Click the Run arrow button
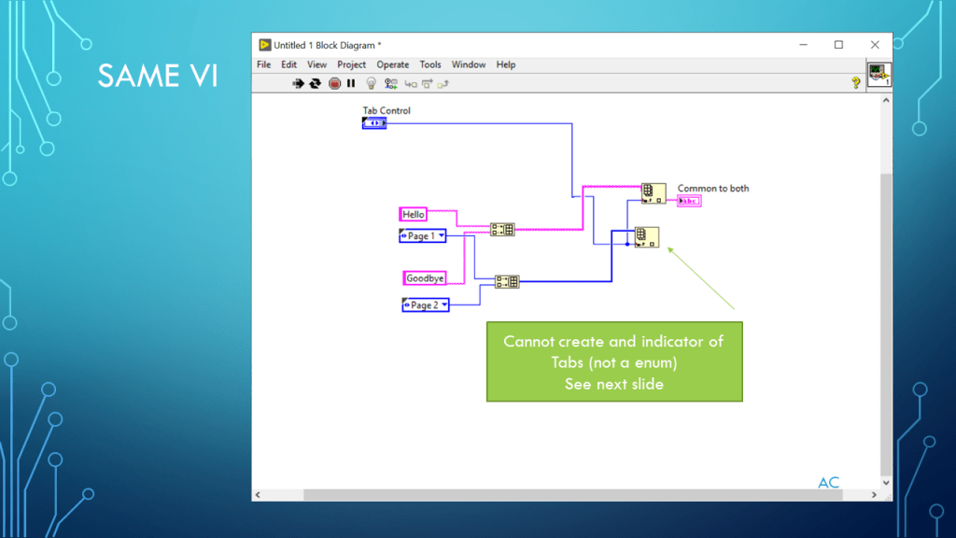The height and width of the screenshot is (538, 956). coord(299,83)
